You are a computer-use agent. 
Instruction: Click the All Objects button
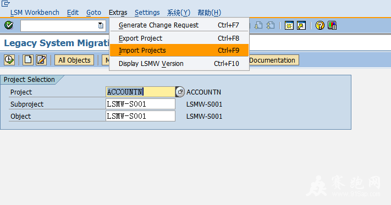tap(74, 60)
